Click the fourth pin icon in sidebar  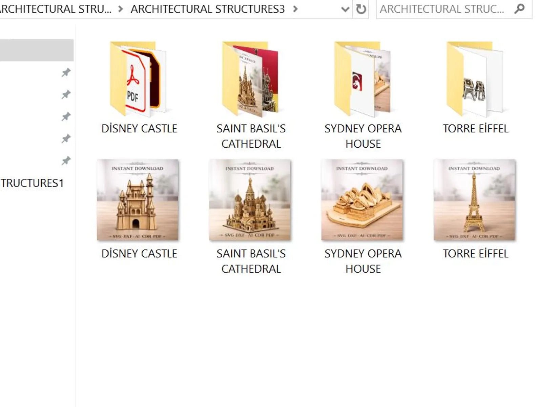coord(66,138)
